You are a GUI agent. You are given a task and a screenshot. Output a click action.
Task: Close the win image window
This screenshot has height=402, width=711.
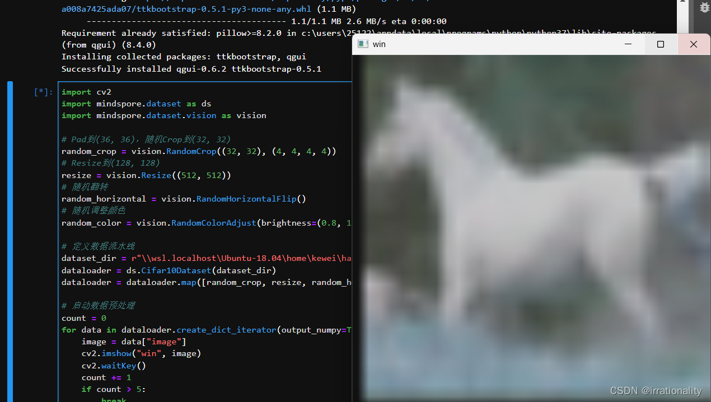click(694, 44)
